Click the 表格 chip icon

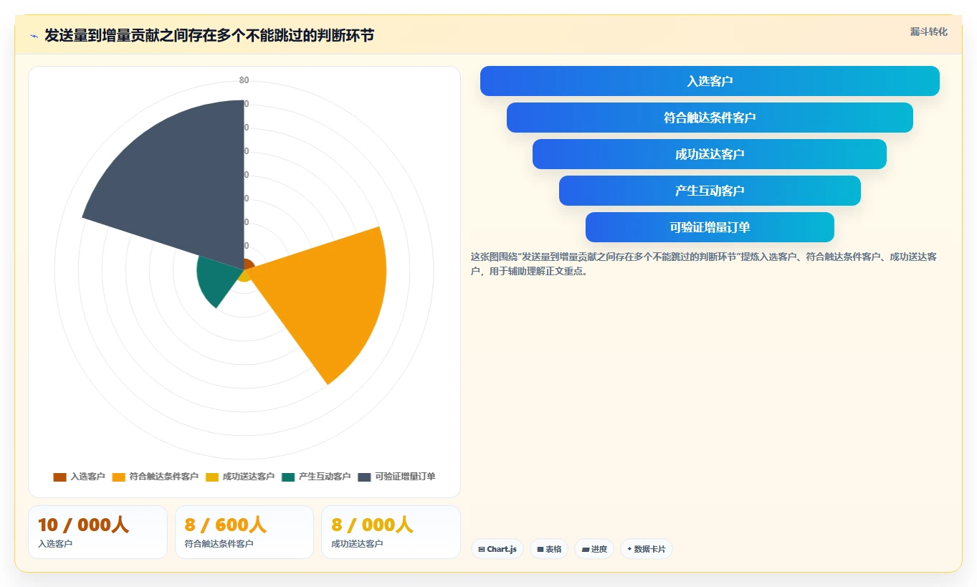pos(540,549)
